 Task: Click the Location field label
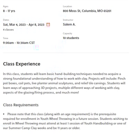[67, 6]
